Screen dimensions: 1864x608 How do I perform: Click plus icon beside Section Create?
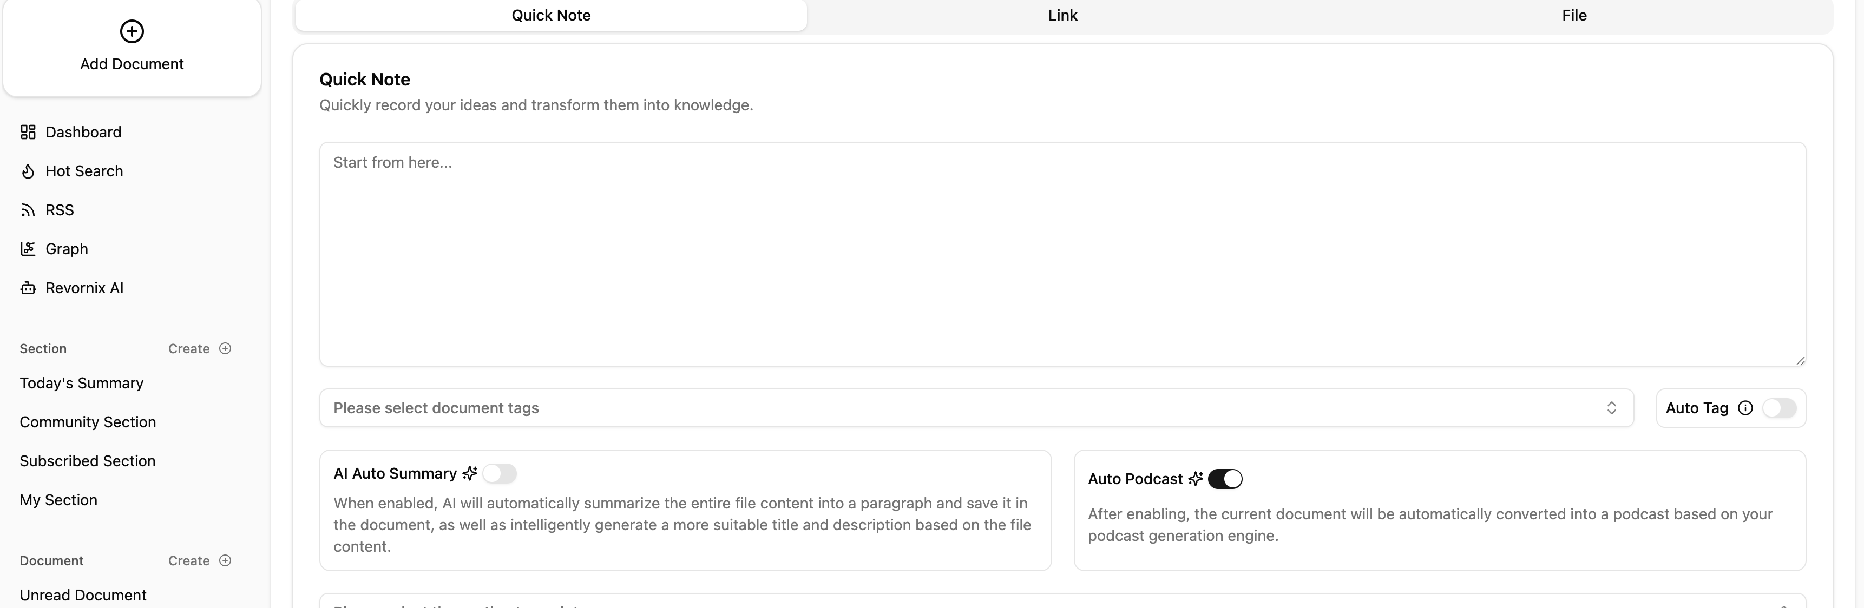(225, 348)
